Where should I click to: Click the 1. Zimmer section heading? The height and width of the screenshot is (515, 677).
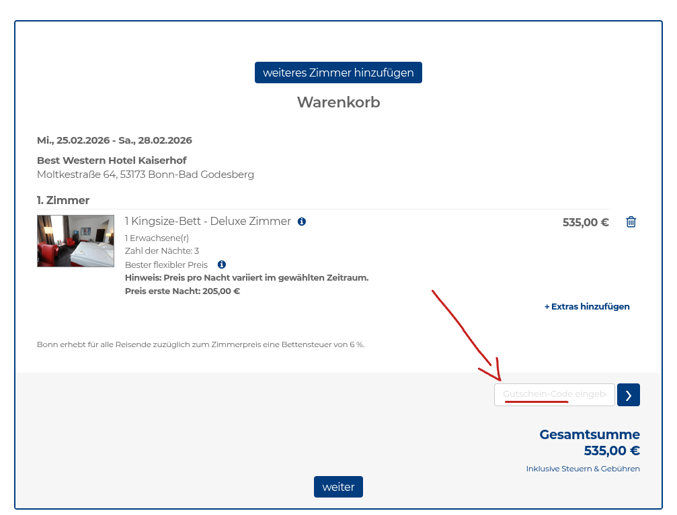click(63, 200)
